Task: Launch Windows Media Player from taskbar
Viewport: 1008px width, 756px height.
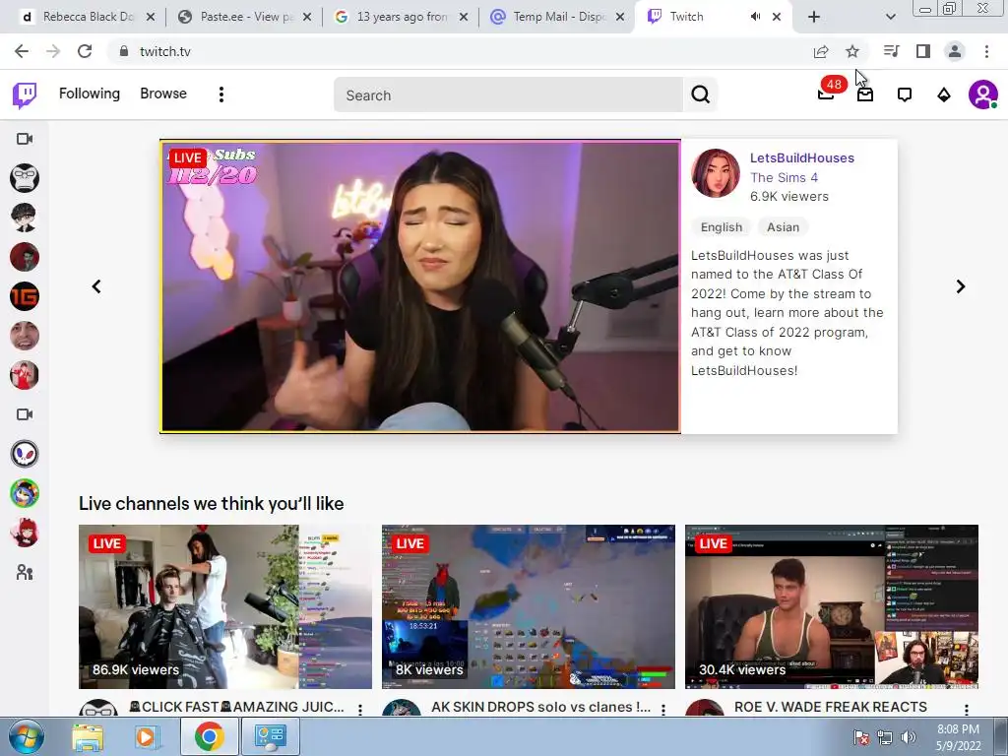Action: 146,736
